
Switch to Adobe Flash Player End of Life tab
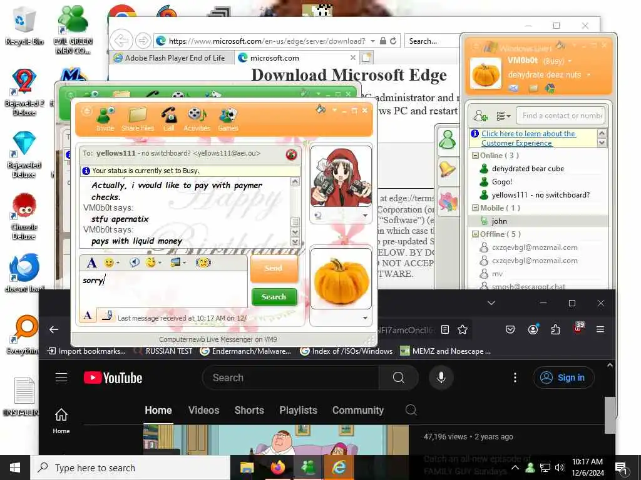tap(171, 58)
